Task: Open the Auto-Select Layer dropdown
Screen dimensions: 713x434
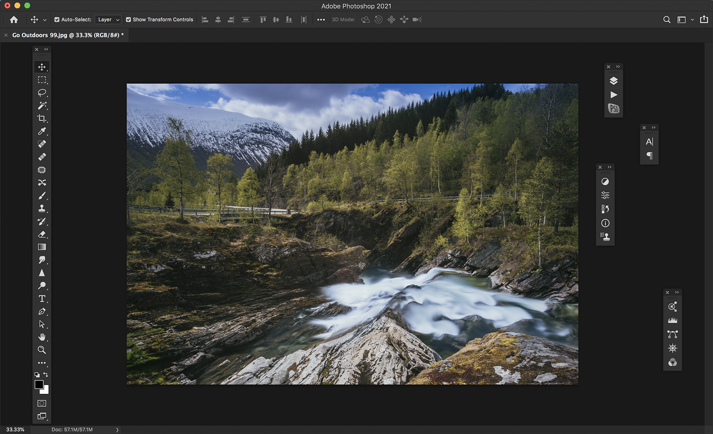Action: click(108, 20)
